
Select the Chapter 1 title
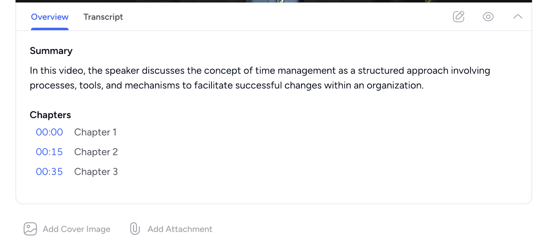(95, 132)
